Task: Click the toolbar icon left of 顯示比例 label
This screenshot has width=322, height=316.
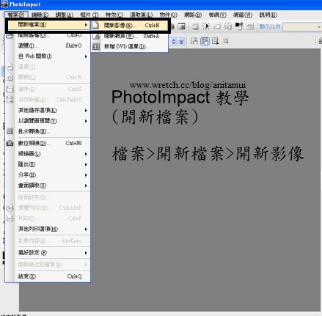Action: point(250,26)
